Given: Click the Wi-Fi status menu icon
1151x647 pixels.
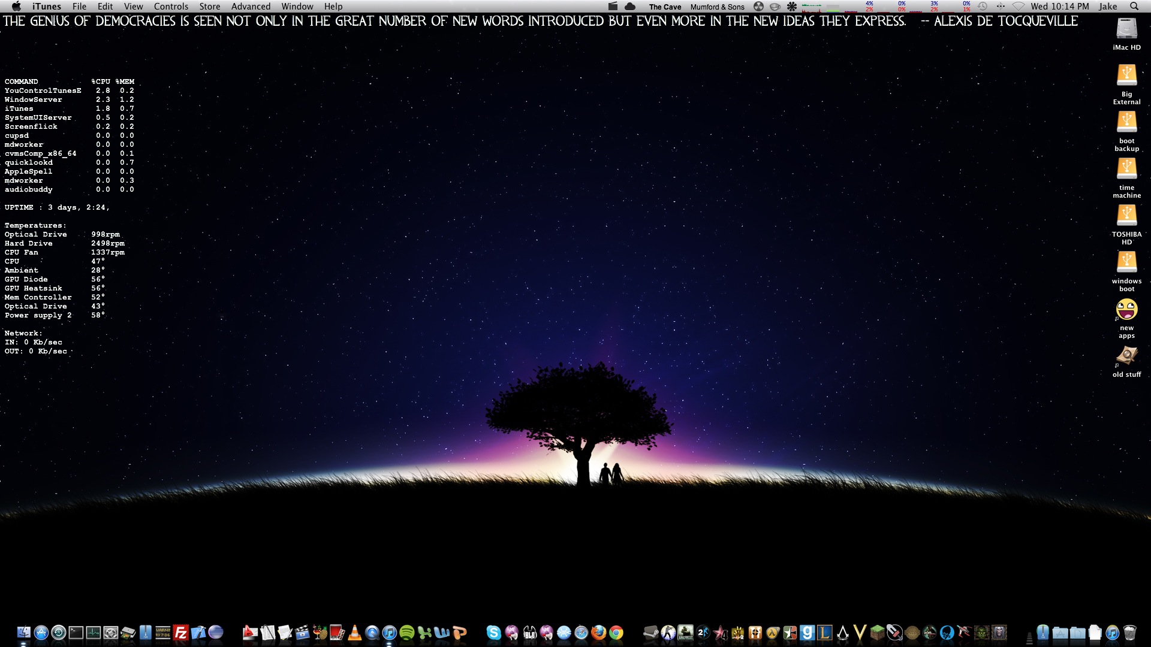Looking at the screenshot, I should pos(1018,7).
